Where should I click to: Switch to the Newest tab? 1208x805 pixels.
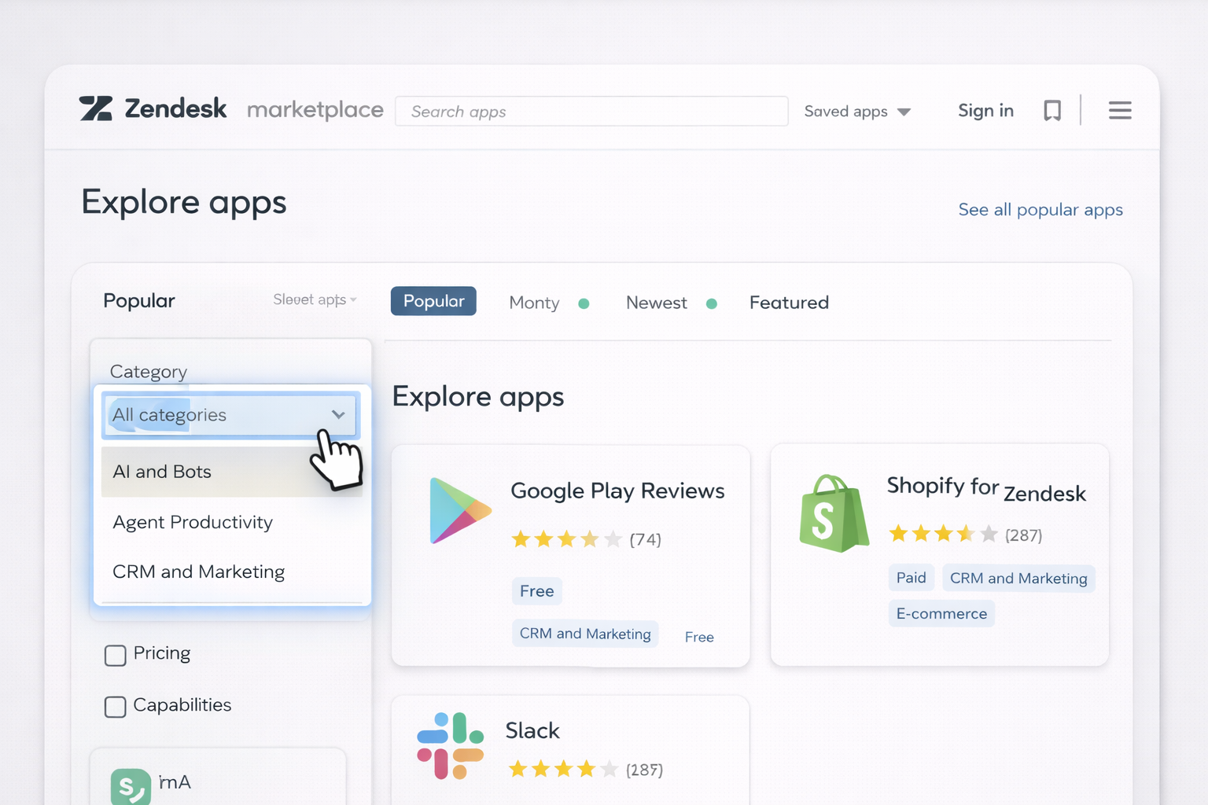[x=656, y=303]
